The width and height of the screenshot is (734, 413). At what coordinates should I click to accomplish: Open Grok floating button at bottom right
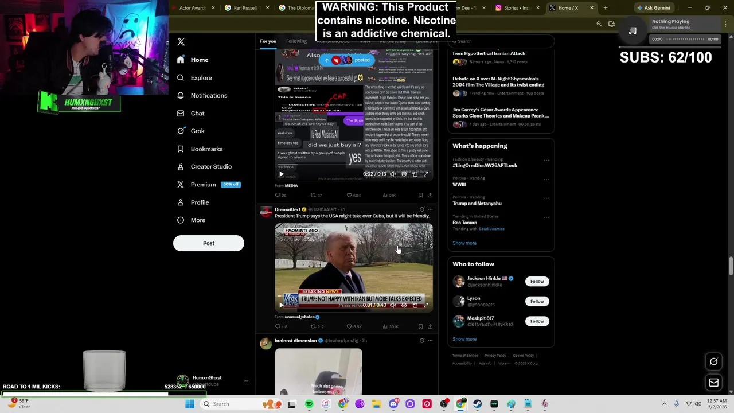pyautogui.click(x=714, y=362)
